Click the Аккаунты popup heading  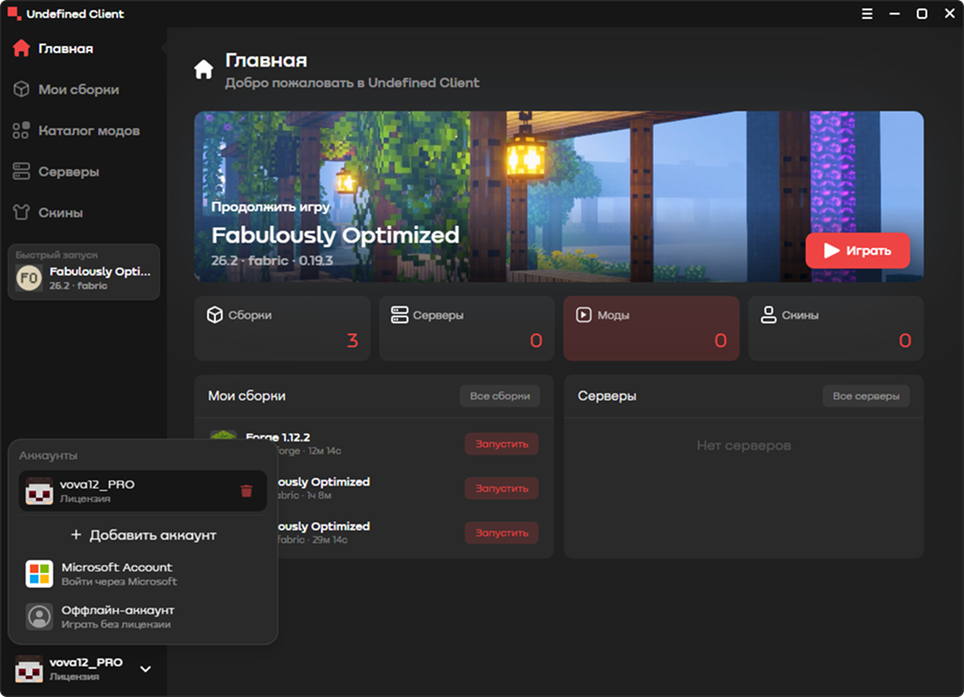point(48,456)
